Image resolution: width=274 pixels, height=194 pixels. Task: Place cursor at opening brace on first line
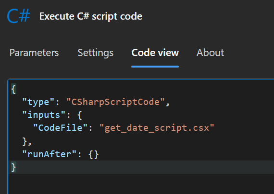(13, 89)
